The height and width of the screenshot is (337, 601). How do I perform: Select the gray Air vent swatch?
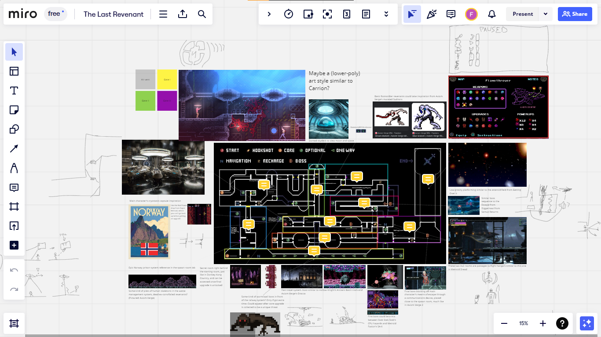click(145, 80)
